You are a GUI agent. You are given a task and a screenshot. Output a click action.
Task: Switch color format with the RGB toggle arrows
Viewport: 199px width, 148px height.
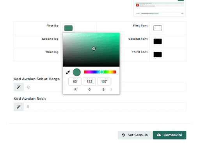[x=111, y=90]
